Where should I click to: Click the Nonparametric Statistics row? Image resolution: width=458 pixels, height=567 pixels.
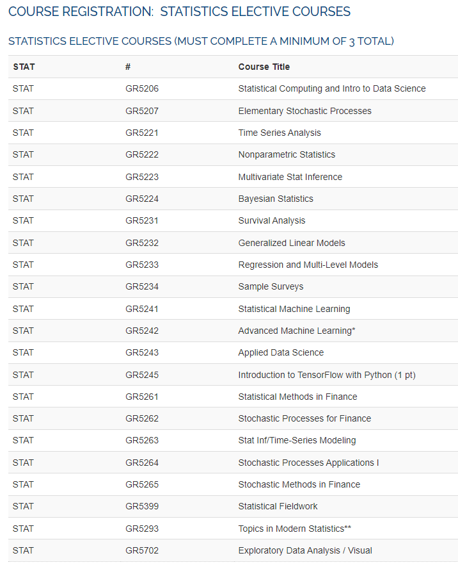click(287, 154)
